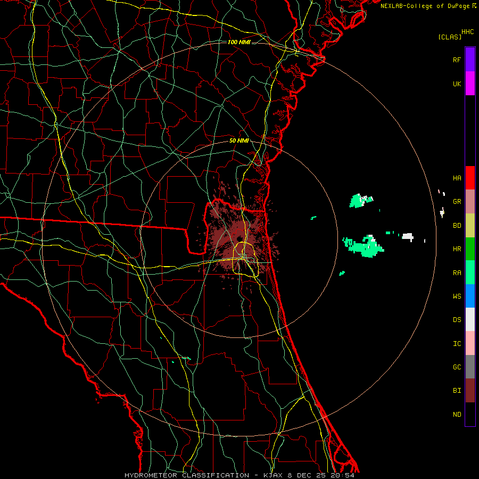The image size is (479, 479).
Task: Click the ND legend label
Action: tap(457, 414)
